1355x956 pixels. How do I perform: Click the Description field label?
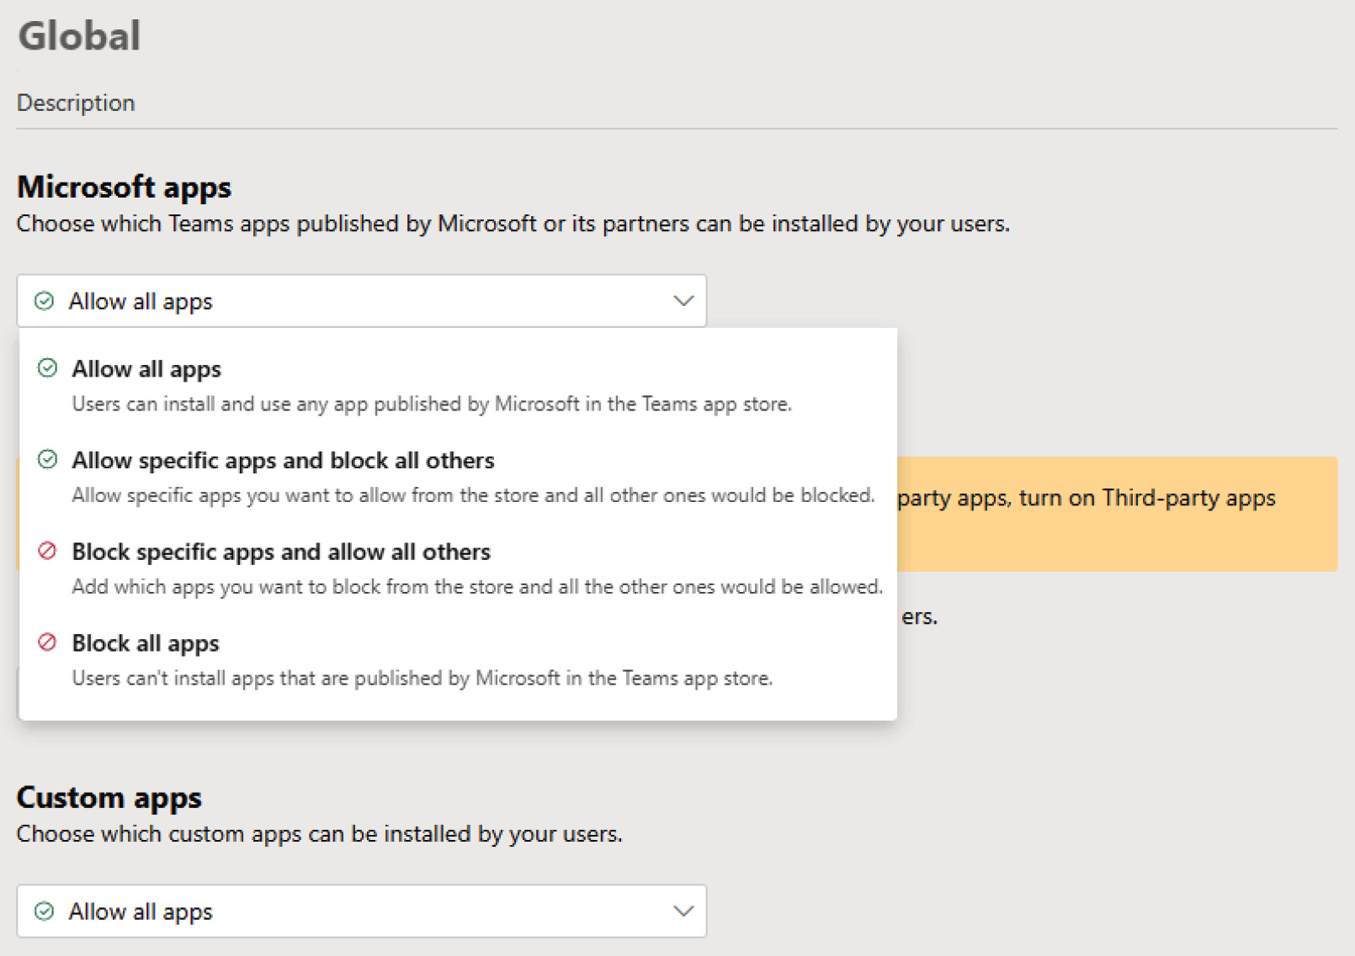[x=76, y=103]
